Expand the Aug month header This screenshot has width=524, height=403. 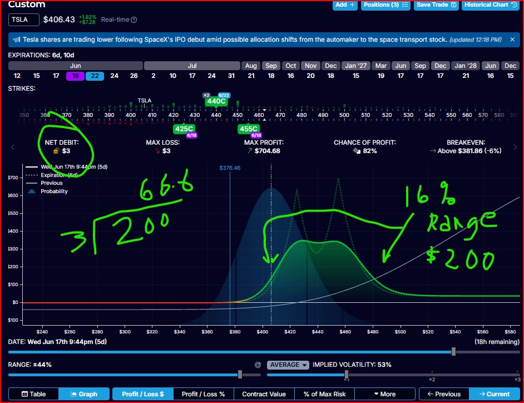pos(251,66)
